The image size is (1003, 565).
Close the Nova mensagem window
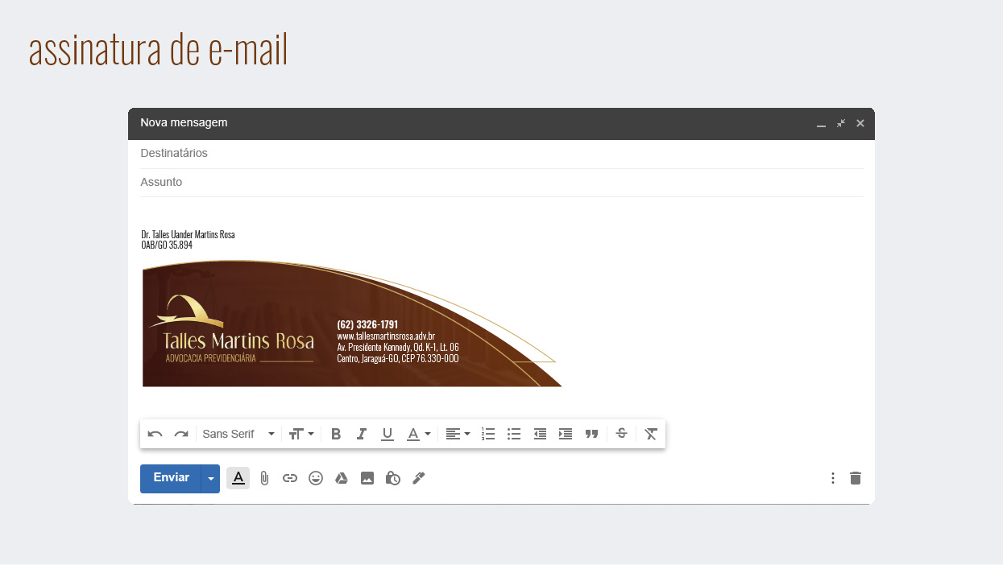tap(860, 123)
